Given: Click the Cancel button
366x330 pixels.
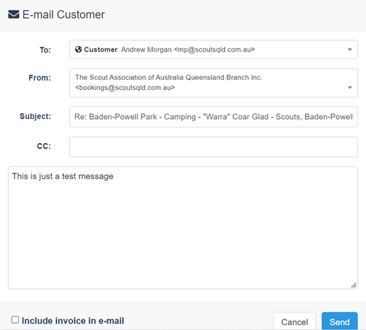Looking at the screenshot, I should 294,322.
